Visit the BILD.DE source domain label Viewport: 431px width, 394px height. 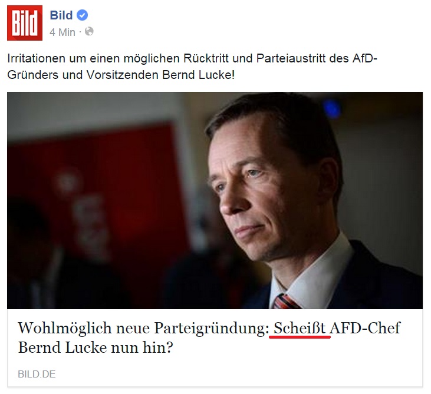37,374
